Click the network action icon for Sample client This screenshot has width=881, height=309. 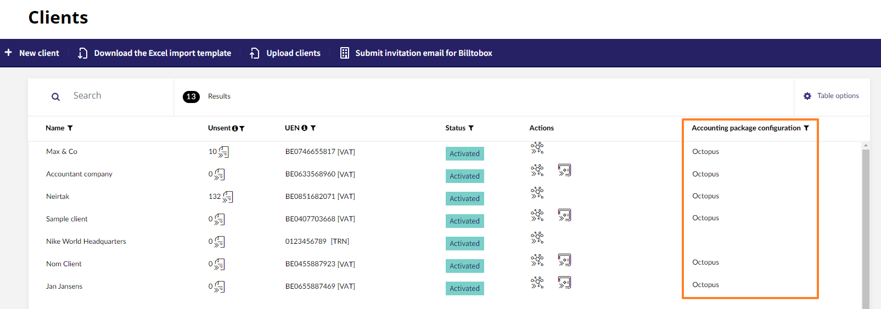(x=537, y=215)
